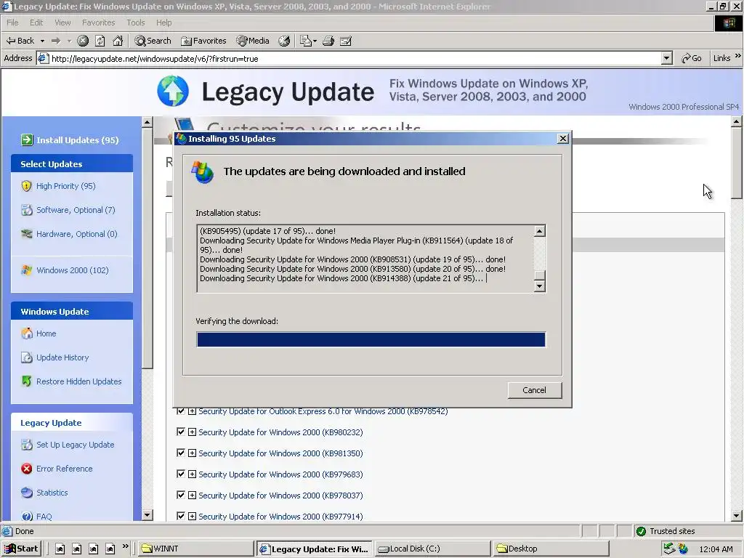Open the Start menu
Screen dimensions: 744x558
click(21, 549)
